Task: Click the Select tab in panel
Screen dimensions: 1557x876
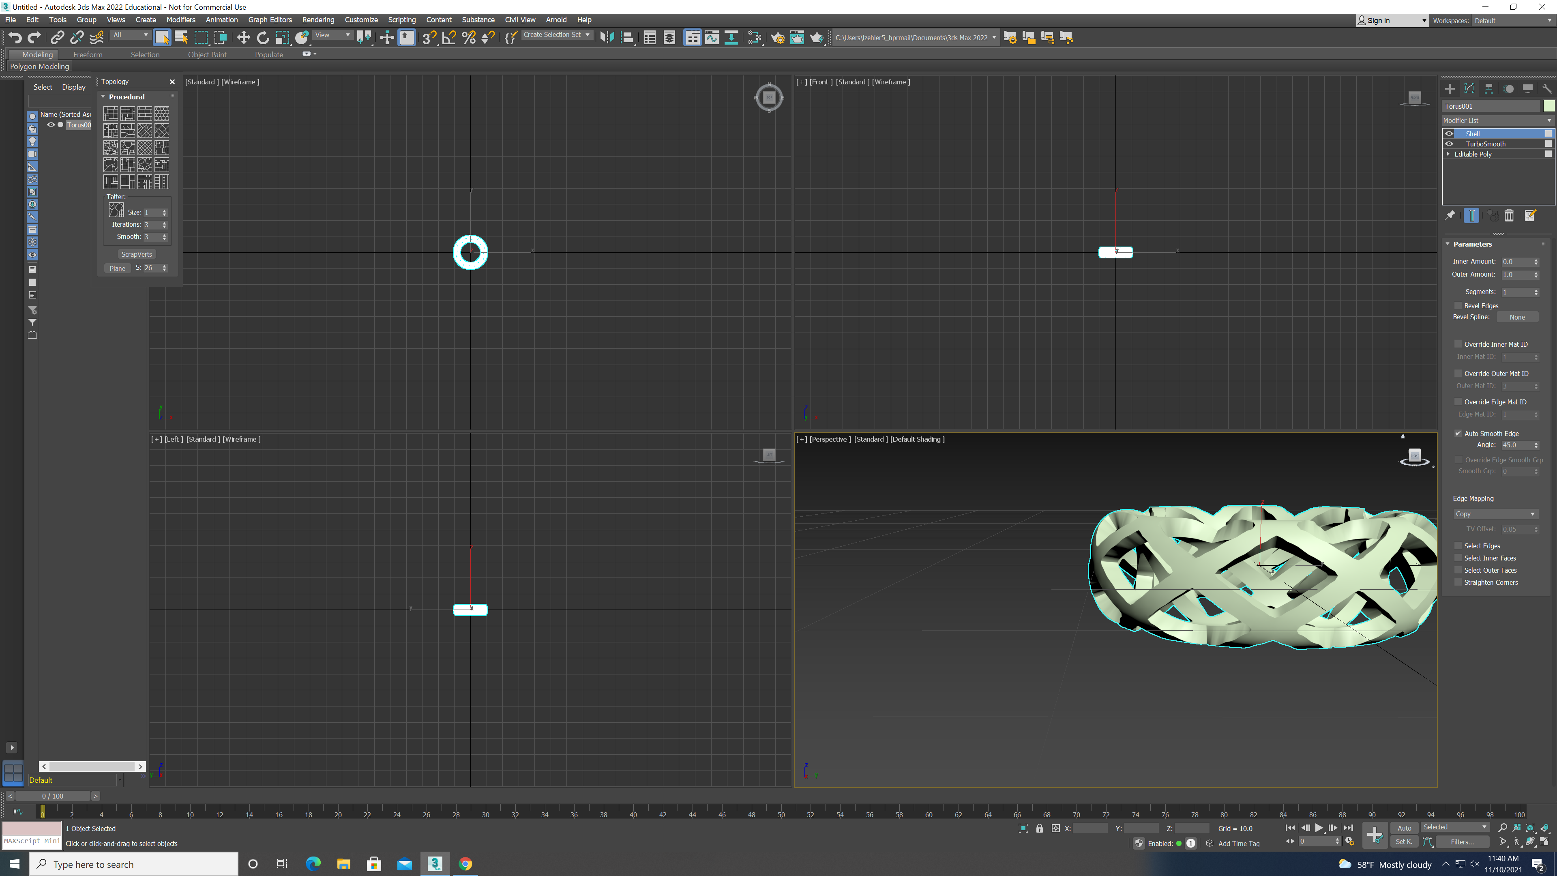Action: click(x=43, y=87)
